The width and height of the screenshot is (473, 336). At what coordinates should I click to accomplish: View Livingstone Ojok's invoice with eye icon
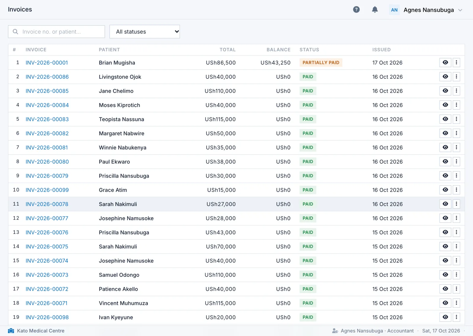point(445,77)
